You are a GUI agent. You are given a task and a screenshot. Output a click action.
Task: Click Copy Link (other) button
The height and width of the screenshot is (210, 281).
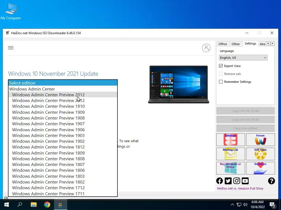[x=245, y=128]
